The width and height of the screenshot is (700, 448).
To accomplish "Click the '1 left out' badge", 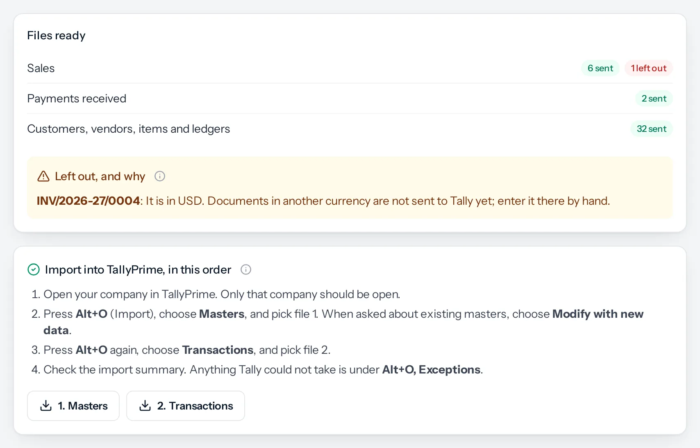I will (649, 68).
